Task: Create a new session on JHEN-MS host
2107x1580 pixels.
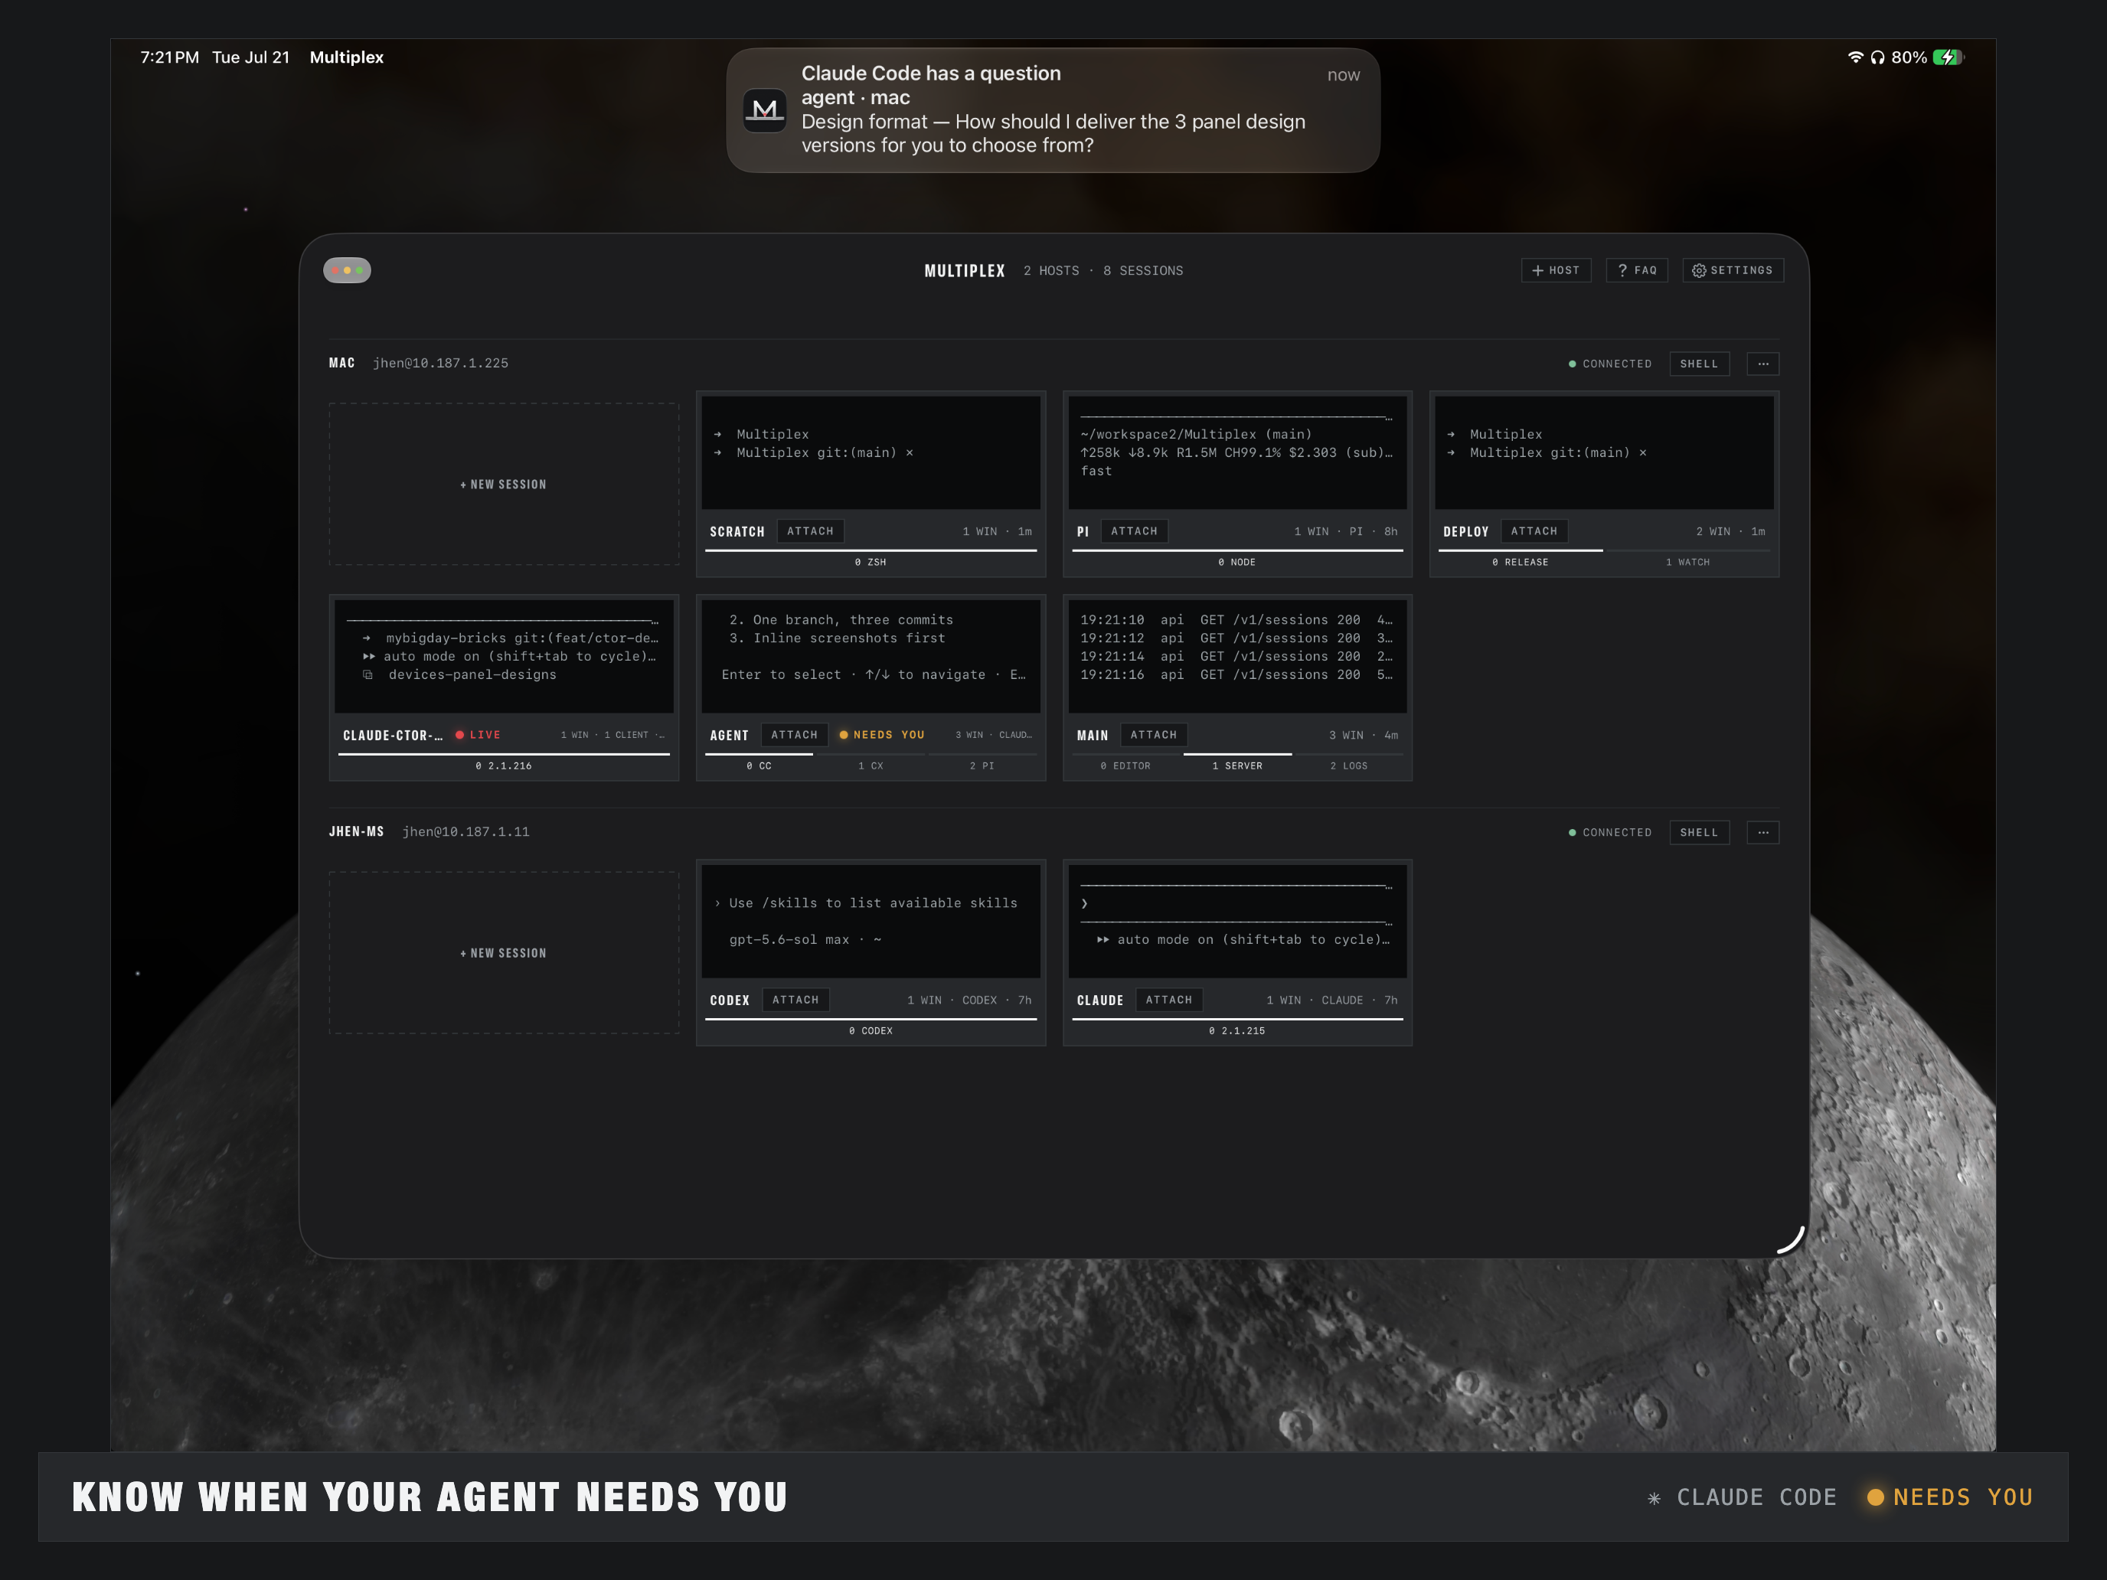Action: tap(504, 952)
